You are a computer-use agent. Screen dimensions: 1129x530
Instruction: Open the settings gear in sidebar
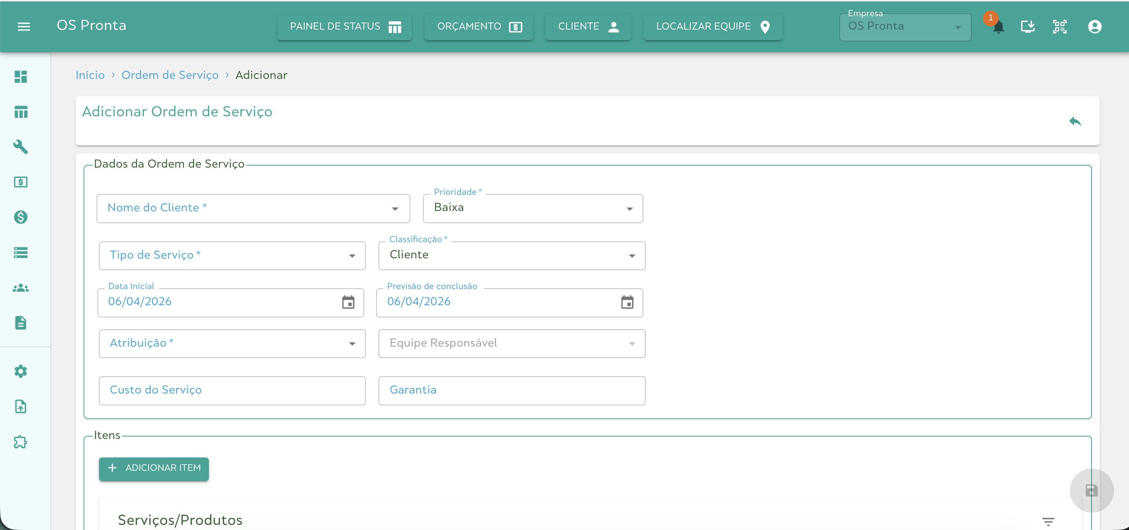pos(20,371)
